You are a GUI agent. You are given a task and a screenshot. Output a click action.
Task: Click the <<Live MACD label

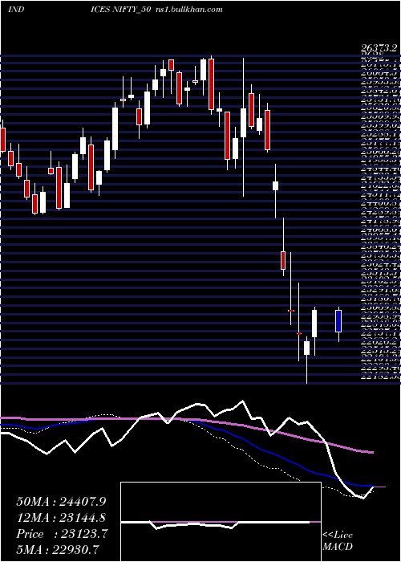338,541
